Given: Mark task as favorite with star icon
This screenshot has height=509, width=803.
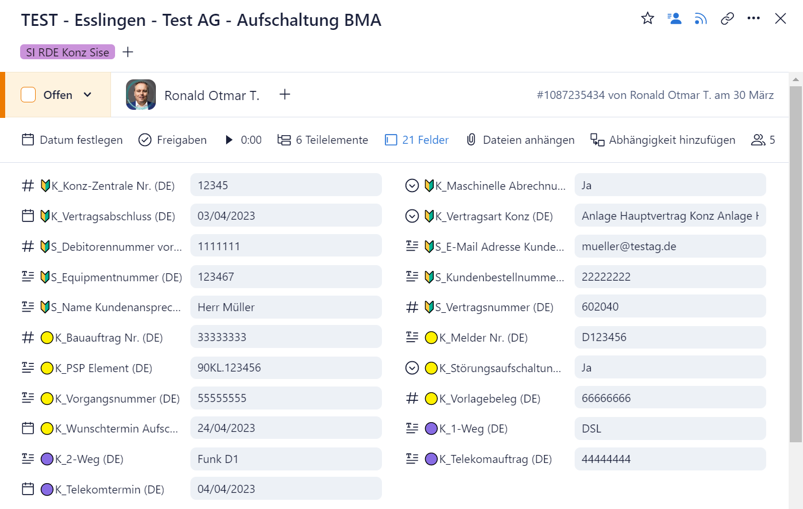Looking at the screenshot, I should click(648, 18).
